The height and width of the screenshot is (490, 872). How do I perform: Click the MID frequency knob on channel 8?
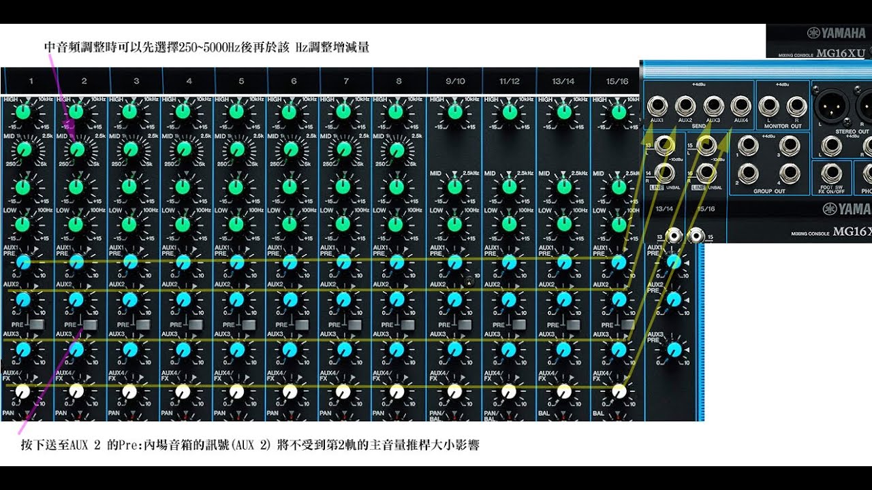pos(396,149)
